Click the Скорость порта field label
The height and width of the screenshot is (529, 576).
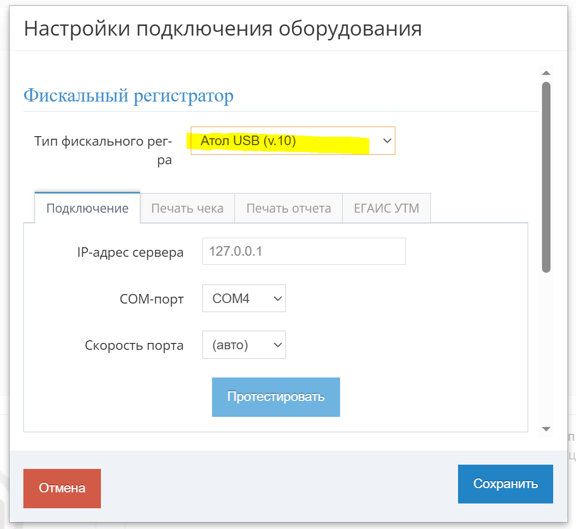[134, 346]
